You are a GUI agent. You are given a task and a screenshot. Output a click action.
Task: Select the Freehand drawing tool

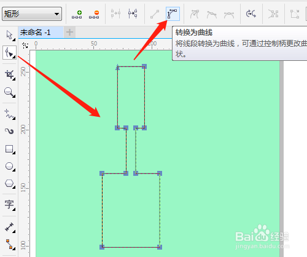pos(10,114)
